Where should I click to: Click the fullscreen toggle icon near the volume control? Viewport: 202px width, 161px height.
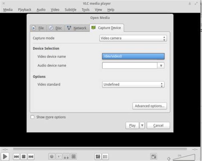(154, 157)
